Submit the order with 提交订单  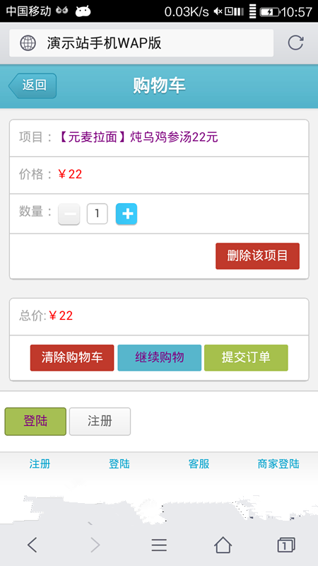tap(246, 358)
